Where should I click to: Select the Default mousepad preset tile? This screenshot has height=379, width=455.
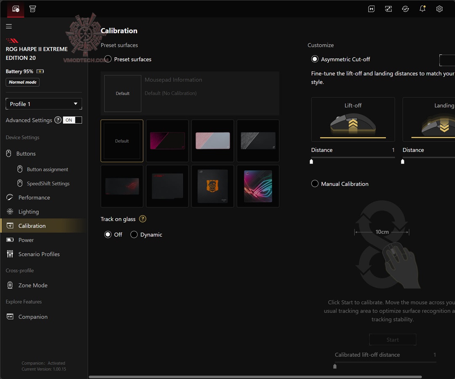122,141
